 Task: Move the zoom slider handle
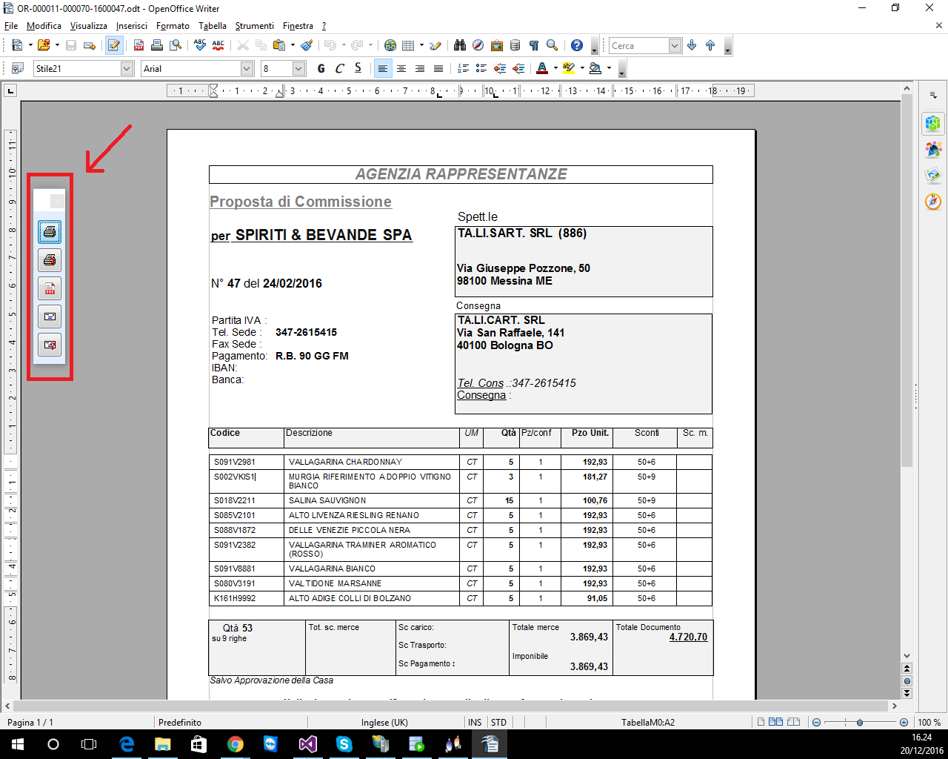[860, 722]
